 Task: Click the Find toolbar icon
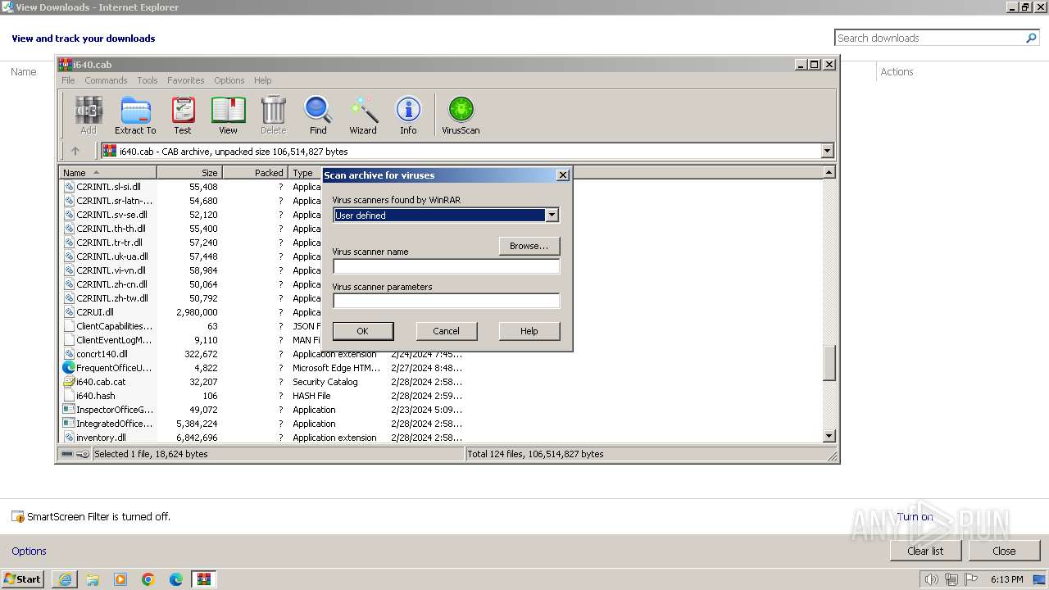[x=318, y=115]
